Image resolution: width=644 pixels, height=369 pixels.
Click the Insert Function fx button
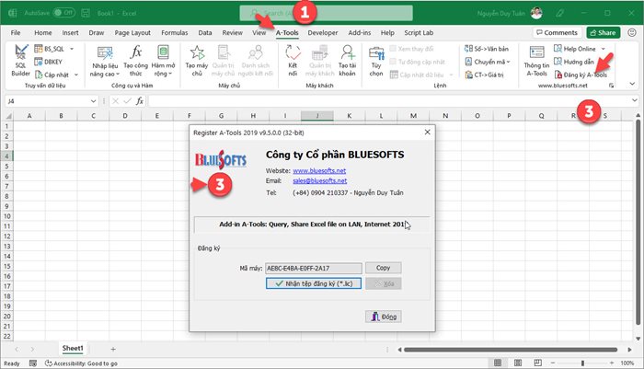click(x=140, y=100)
